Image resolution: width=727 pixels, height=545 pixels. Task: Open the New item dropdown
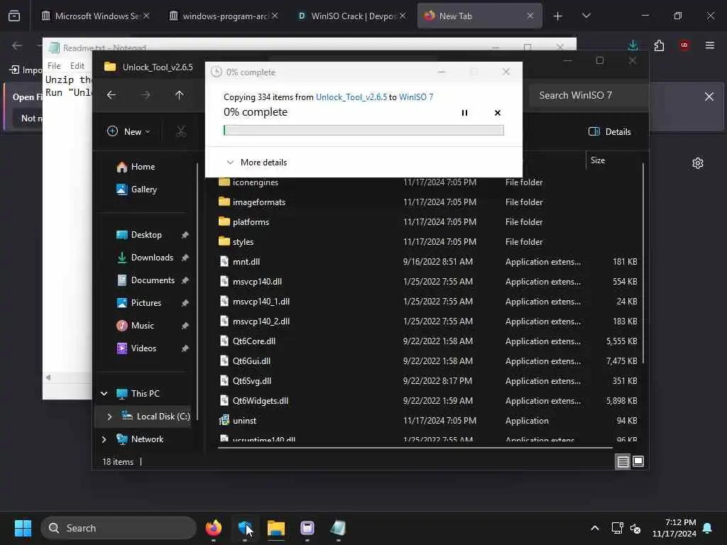(129, 131)
